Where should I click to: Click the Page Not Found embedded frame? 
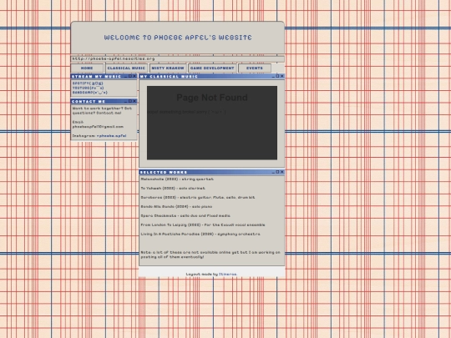tap(212, 123)
